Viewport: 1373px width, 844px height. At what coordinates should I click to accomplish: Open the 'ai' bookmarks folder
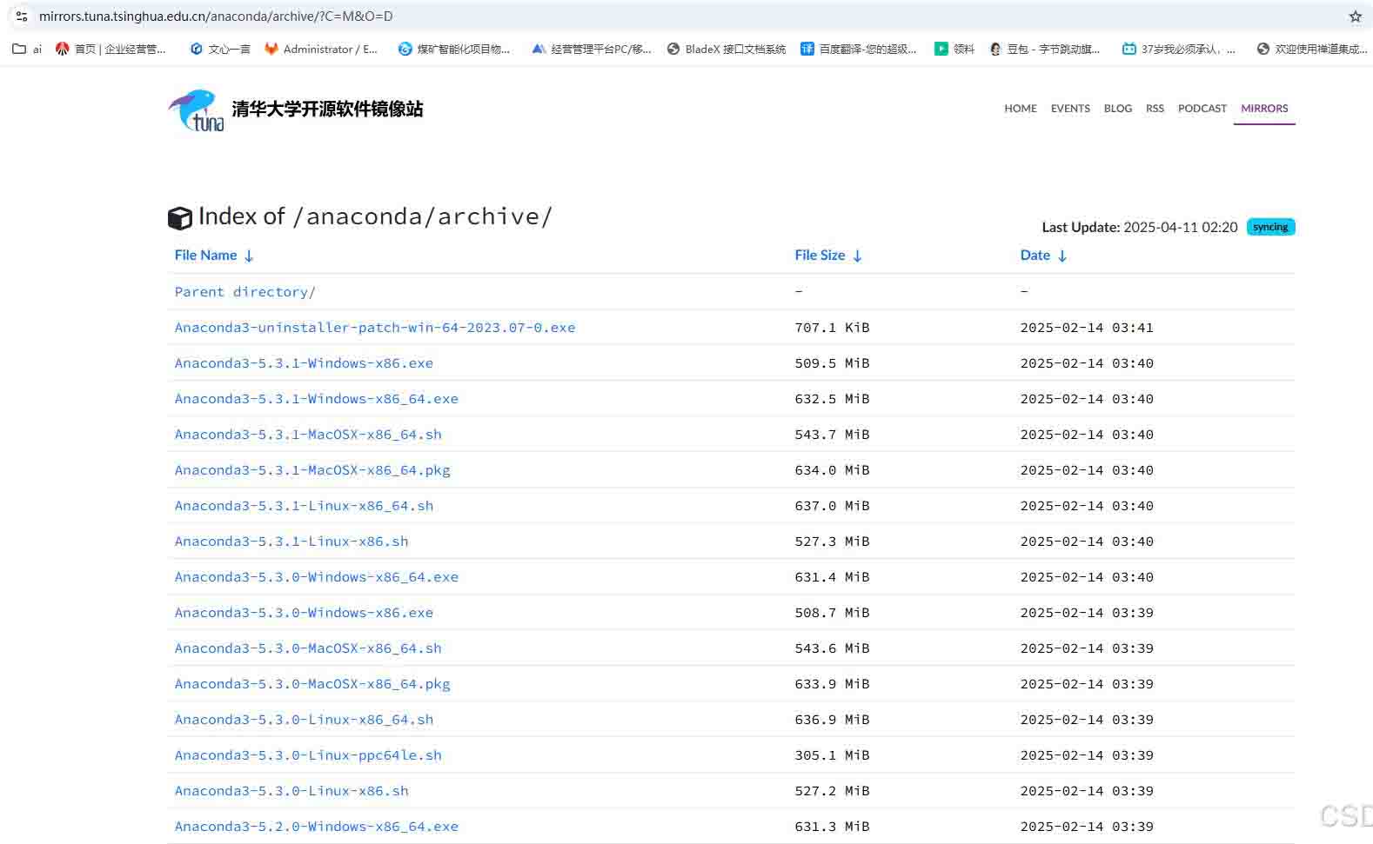(27, 50)
